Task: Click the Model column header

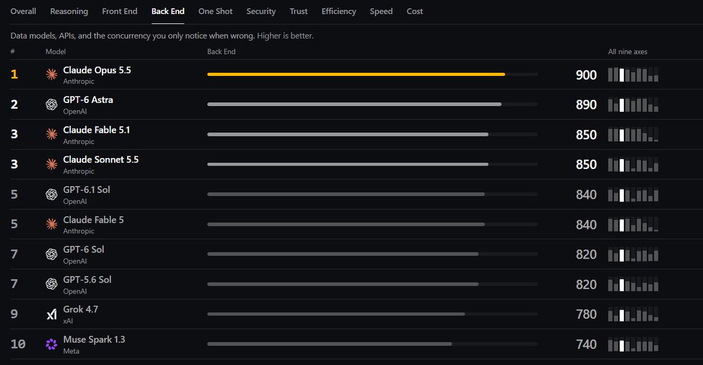Action: tap(56, 51)
